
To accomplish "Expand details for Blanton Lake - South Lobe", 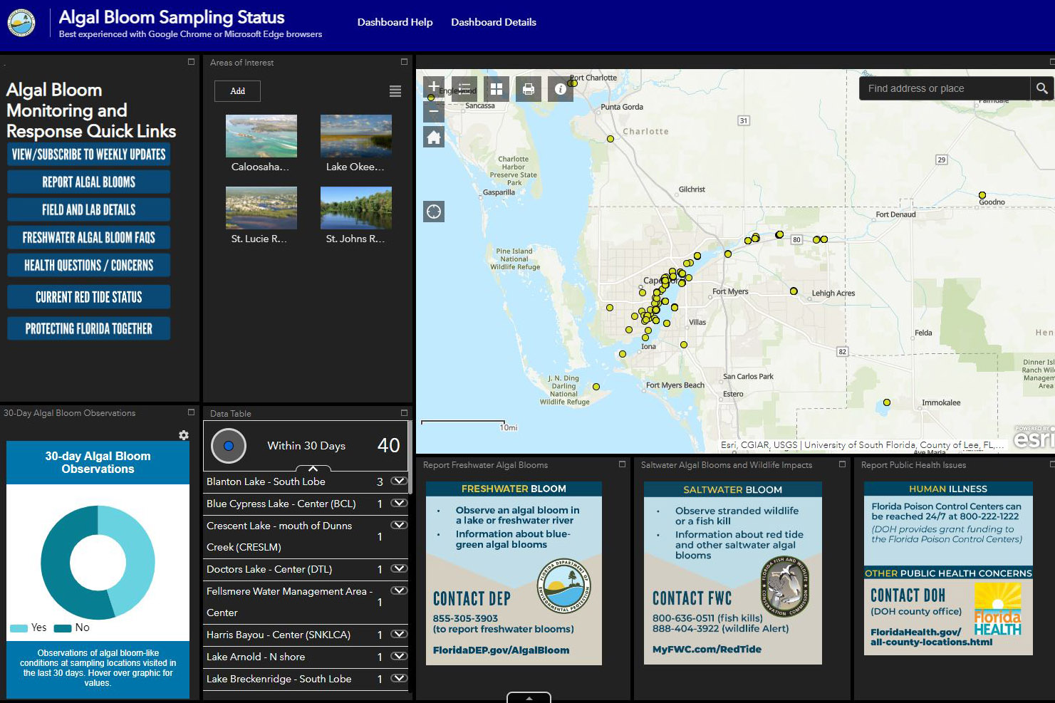I will [398, 481].
